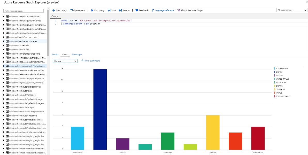Switch to the Messages tab

click(x=77, y=55)
